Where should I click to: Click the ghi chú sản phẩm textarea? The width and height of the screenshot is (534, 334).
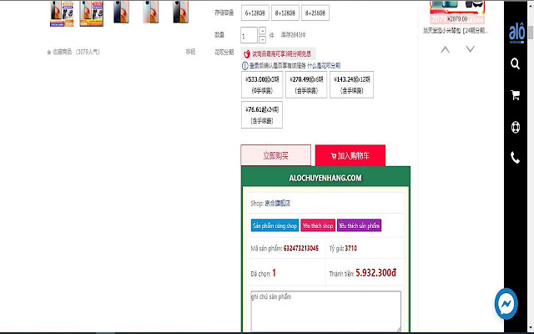[326, 311]
